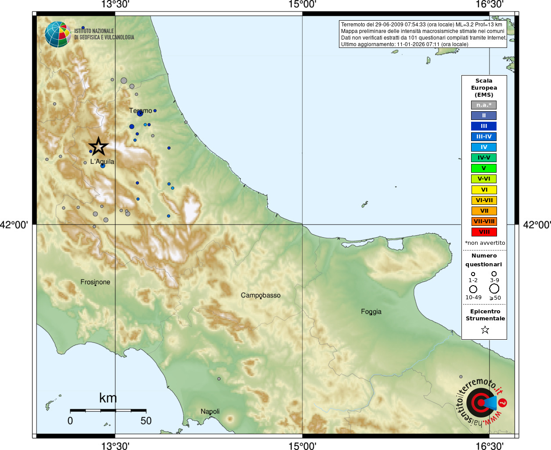
Task: Select the II intensity legend swatch
Action: tap(484, 116)
